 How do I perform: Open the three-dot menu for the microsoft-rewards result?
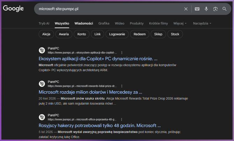[x=122, y=86]
